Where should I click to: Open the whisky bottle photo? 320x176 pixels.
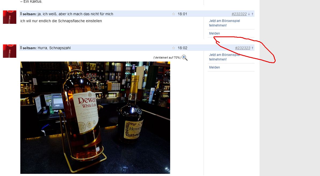(95, 118)
